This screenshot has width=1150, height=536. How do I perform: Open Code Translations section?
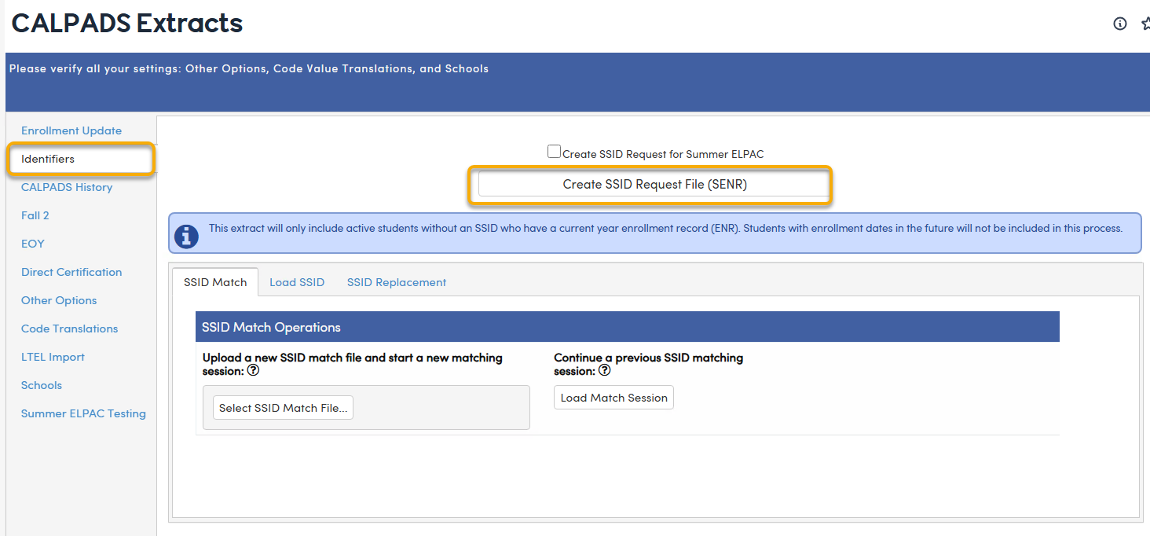(x=70, y=329)
